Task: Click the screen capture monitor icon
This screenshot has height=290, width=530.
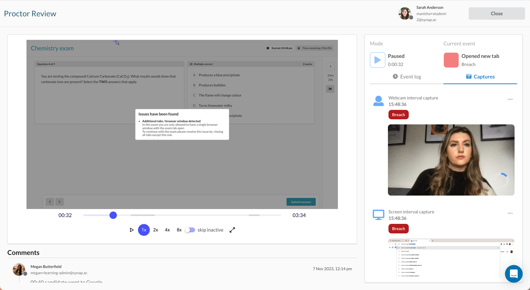Action: point(378,215)
